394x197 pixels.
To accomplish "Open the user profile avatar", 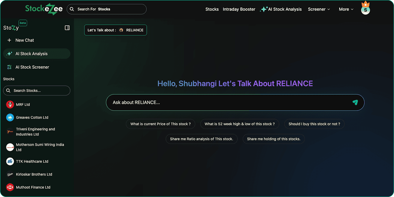I will point(365,10).
